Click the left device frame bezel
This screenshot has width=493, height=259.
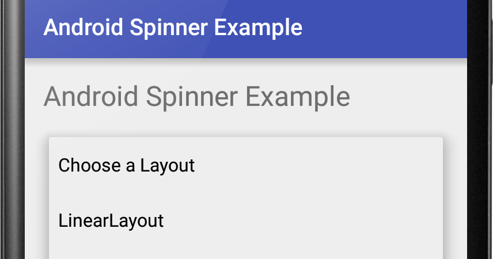[13, 129]
